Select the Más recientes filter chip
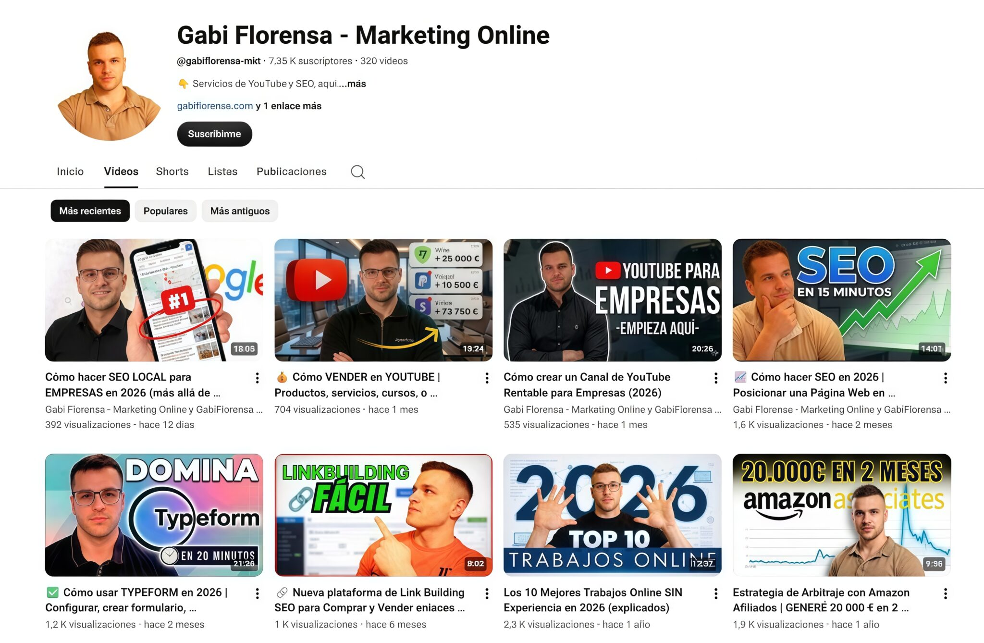 90,211
